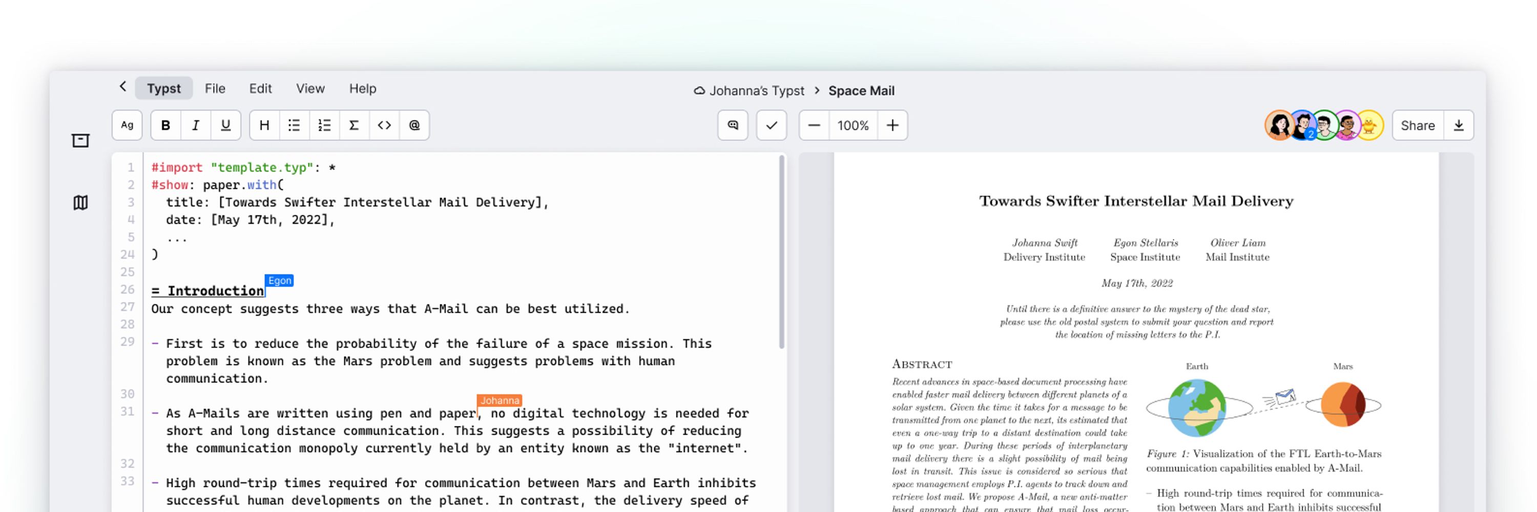This screenshot has height=512, width=1537.
Task: Click the editor vertical scrollbar
Action: [781, 251]
